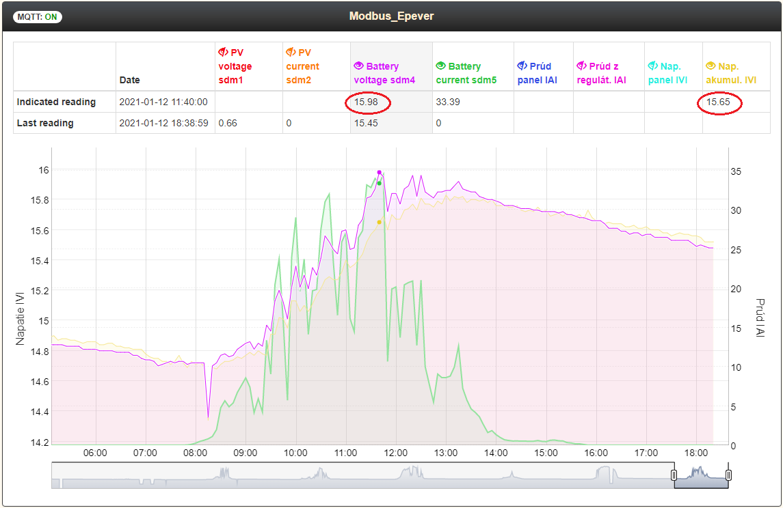This screenshot has height=508, width=783.
Task: Click the yellow data point on chart
Action: point(379,223)
